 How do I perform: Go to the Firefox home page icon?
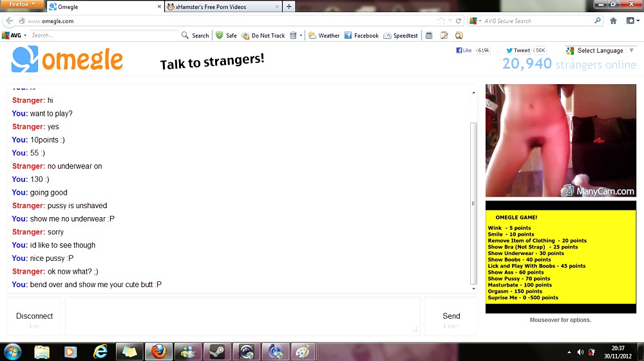coord(613,21)
